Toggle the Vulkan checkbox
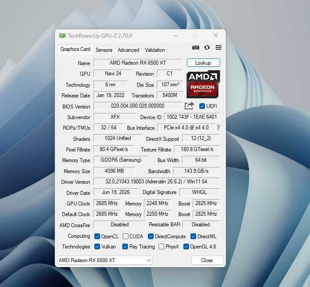The width and height of the screenshot is (310, 287). (97, 247)
